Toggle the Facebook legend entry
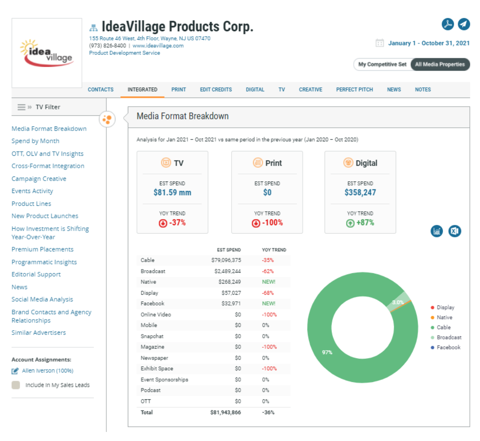Viewport: 480px width, 441px height. coord(445,347)
